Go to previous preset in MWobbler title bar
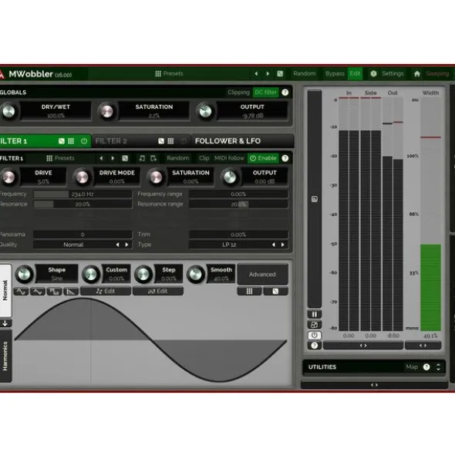 point(256,74)
